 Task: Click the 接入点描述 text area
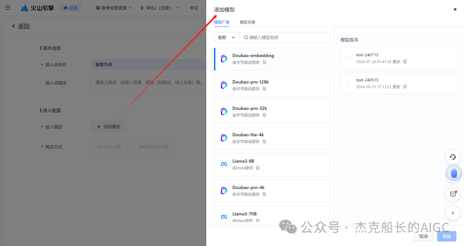coord(149,86)
